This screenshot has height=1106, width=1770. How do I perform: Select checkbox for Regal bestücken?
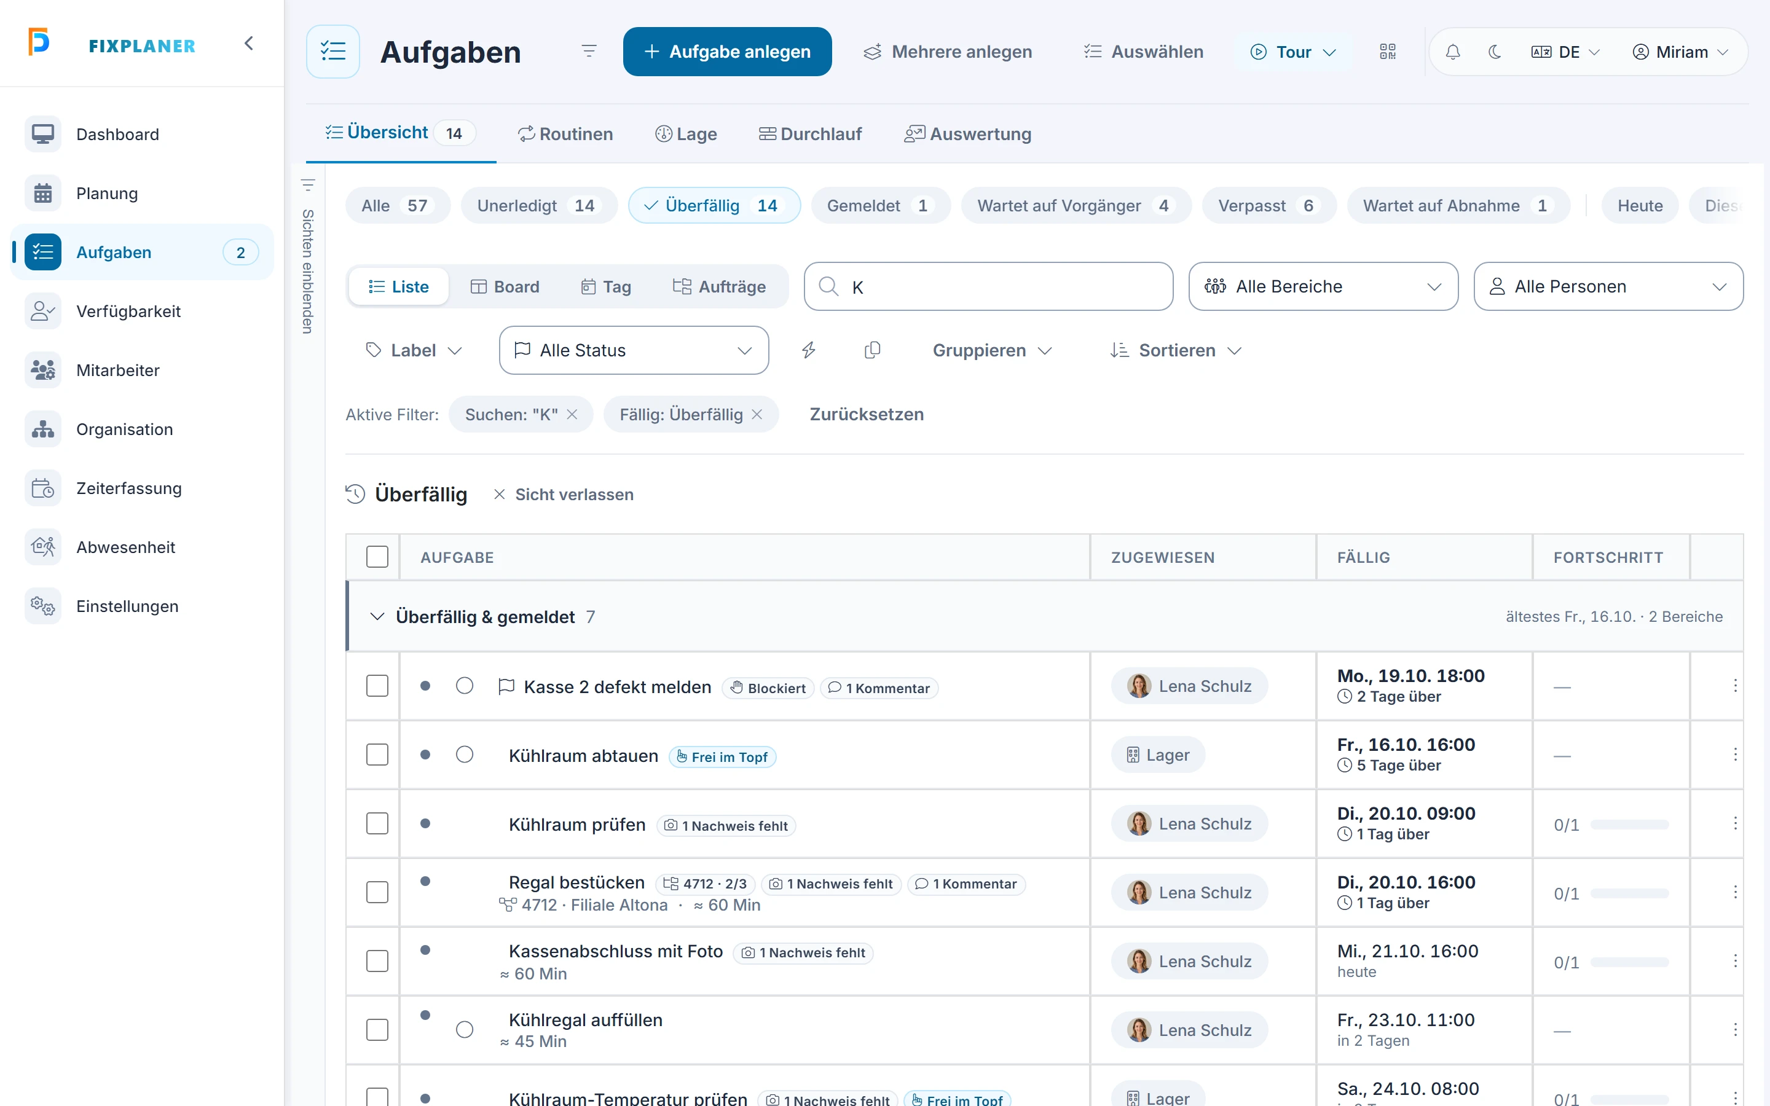tap(377, 892)
